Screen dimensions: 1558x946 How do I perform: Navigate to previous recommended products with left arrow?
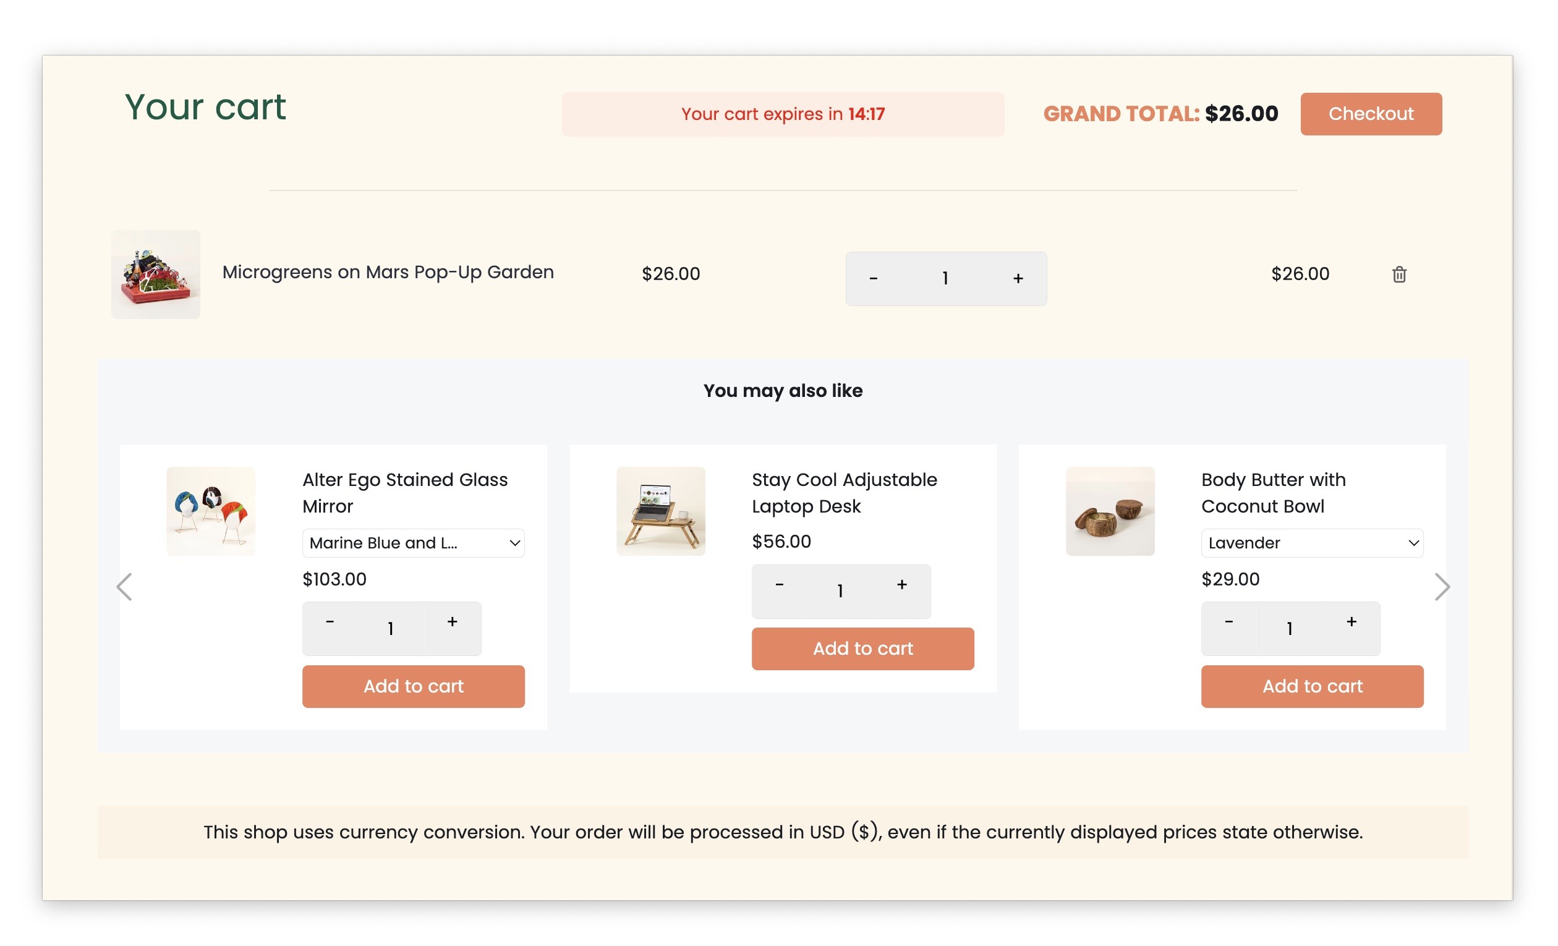(x=125, y=587)
